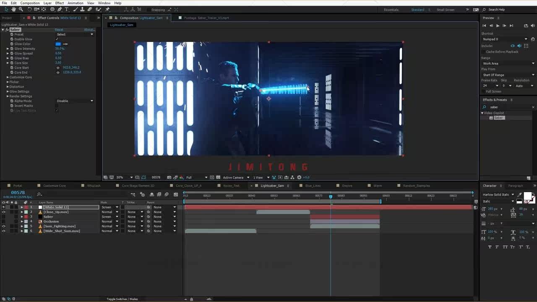Click the Preview loop options icon
The width and height of the screenshot is (537, 302).
[x=526, y=26]
